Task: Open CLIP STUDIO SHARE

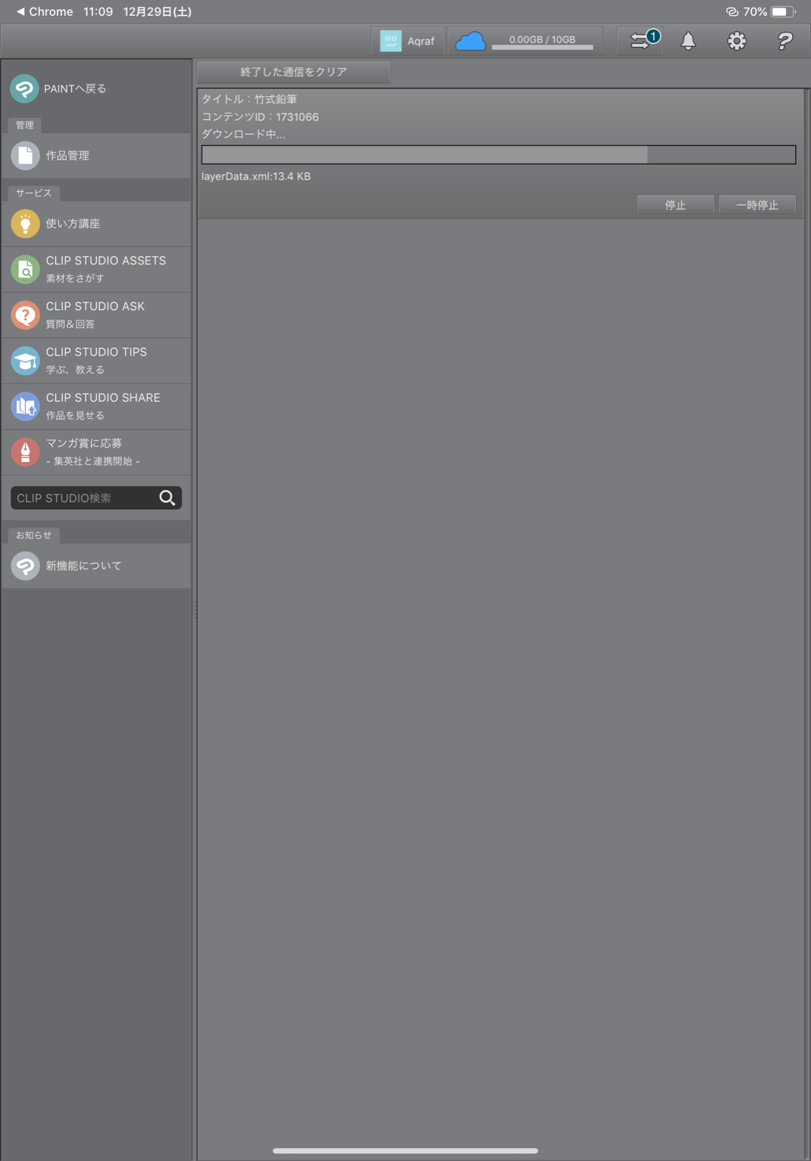Action: point(96,406)
